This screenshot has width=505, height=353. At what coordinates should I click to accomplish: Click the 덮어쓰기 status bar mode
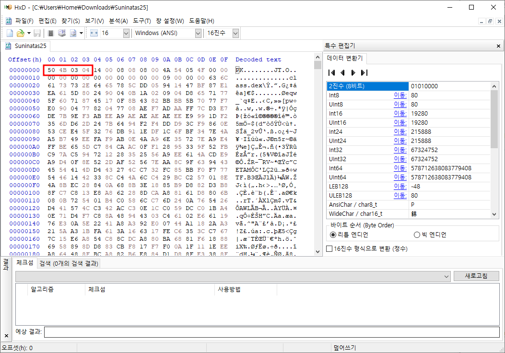click(345, 348)
